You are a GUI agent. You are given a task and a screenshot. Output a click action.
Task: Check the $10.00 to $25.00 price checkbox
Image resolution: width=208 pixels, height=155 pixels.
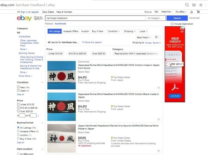(18, 108)
